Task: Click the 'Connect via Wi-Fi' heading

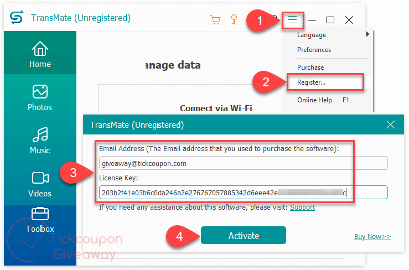Action: point(216,108)
